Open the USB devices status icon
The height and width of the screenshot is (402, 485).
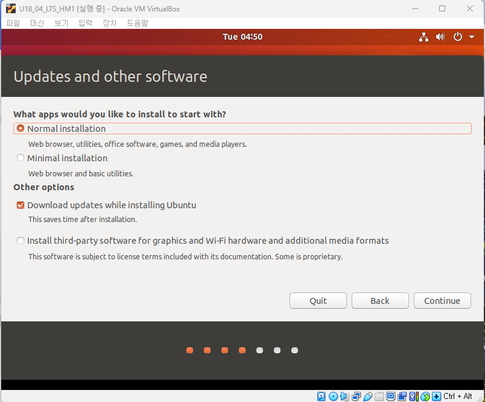[368, 396]
